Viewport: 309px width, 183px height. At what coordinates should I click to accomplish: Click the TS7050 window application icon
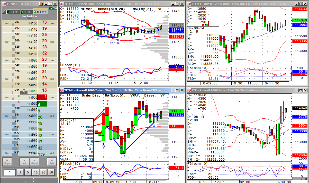click(4, 4)
